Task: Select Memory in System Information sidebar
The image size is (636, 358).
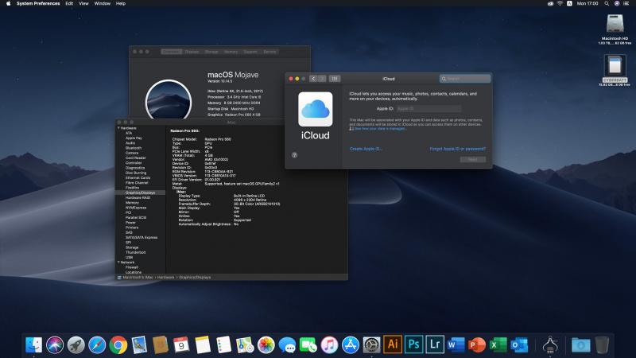Action: point(132,203)
